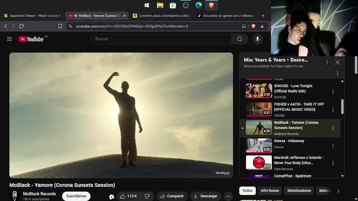Viewport: 358px width, 201px height.
Task: Open Mix playlist header options menu
Action: [x=327, y=62]
